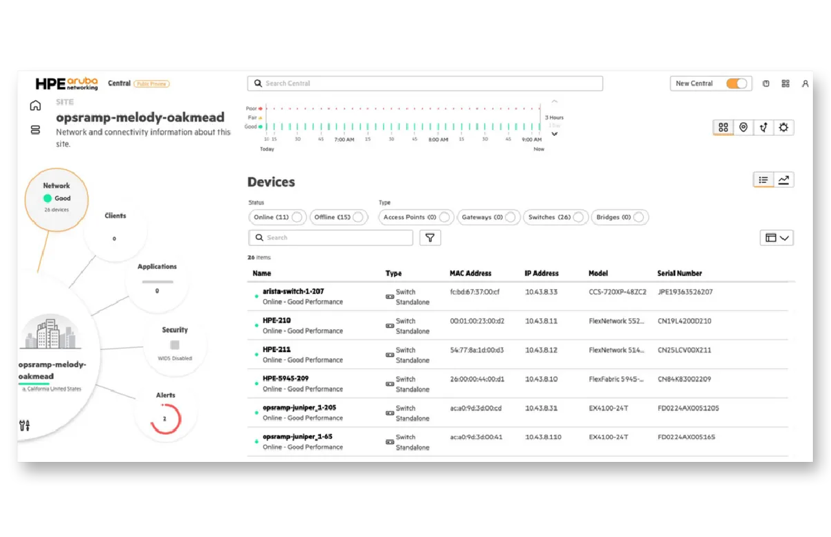
Task: Click the switch icon in HPE-5945-209 row
Action: coord(390,384)
